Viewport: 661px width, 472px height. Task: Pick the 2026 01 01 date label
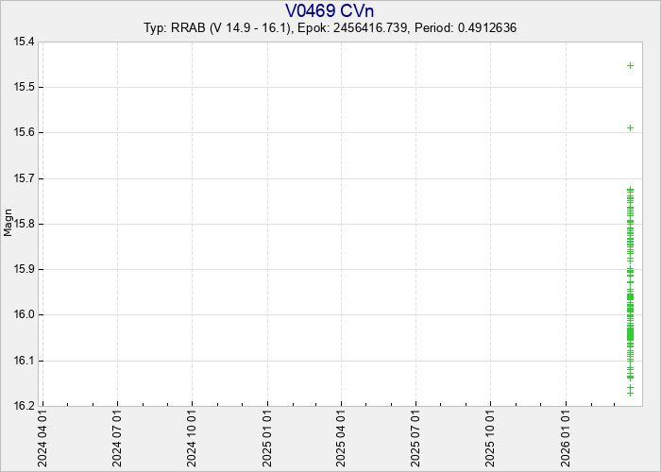(x=566, y=438)
